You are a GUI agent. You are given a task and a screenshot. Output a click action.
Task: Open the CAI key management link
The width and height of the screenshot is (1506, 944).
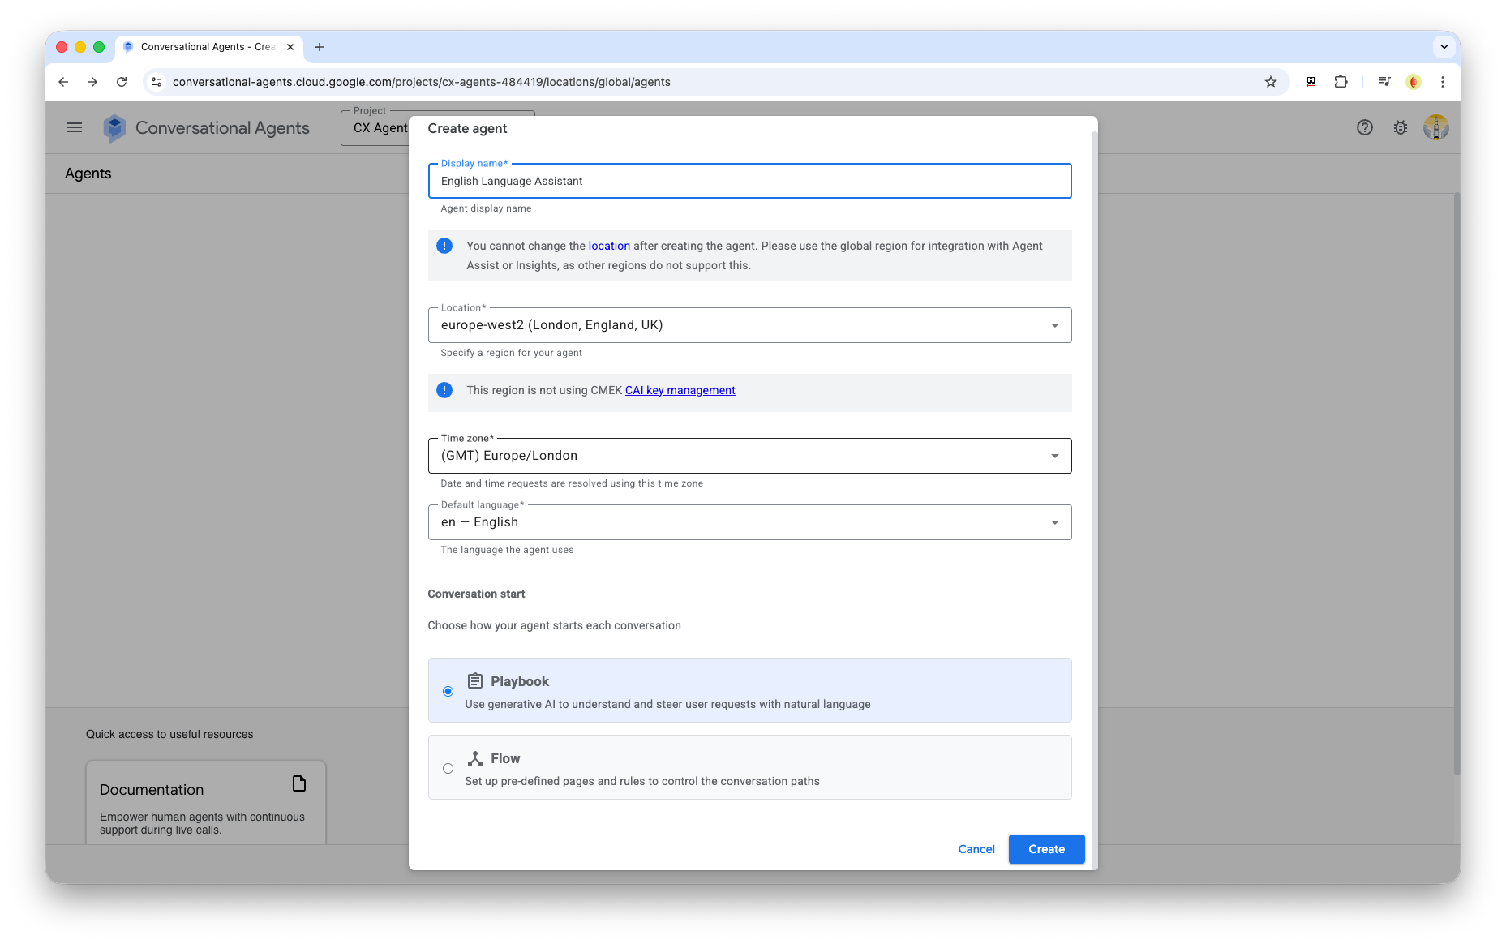click(x=680, y=390)
